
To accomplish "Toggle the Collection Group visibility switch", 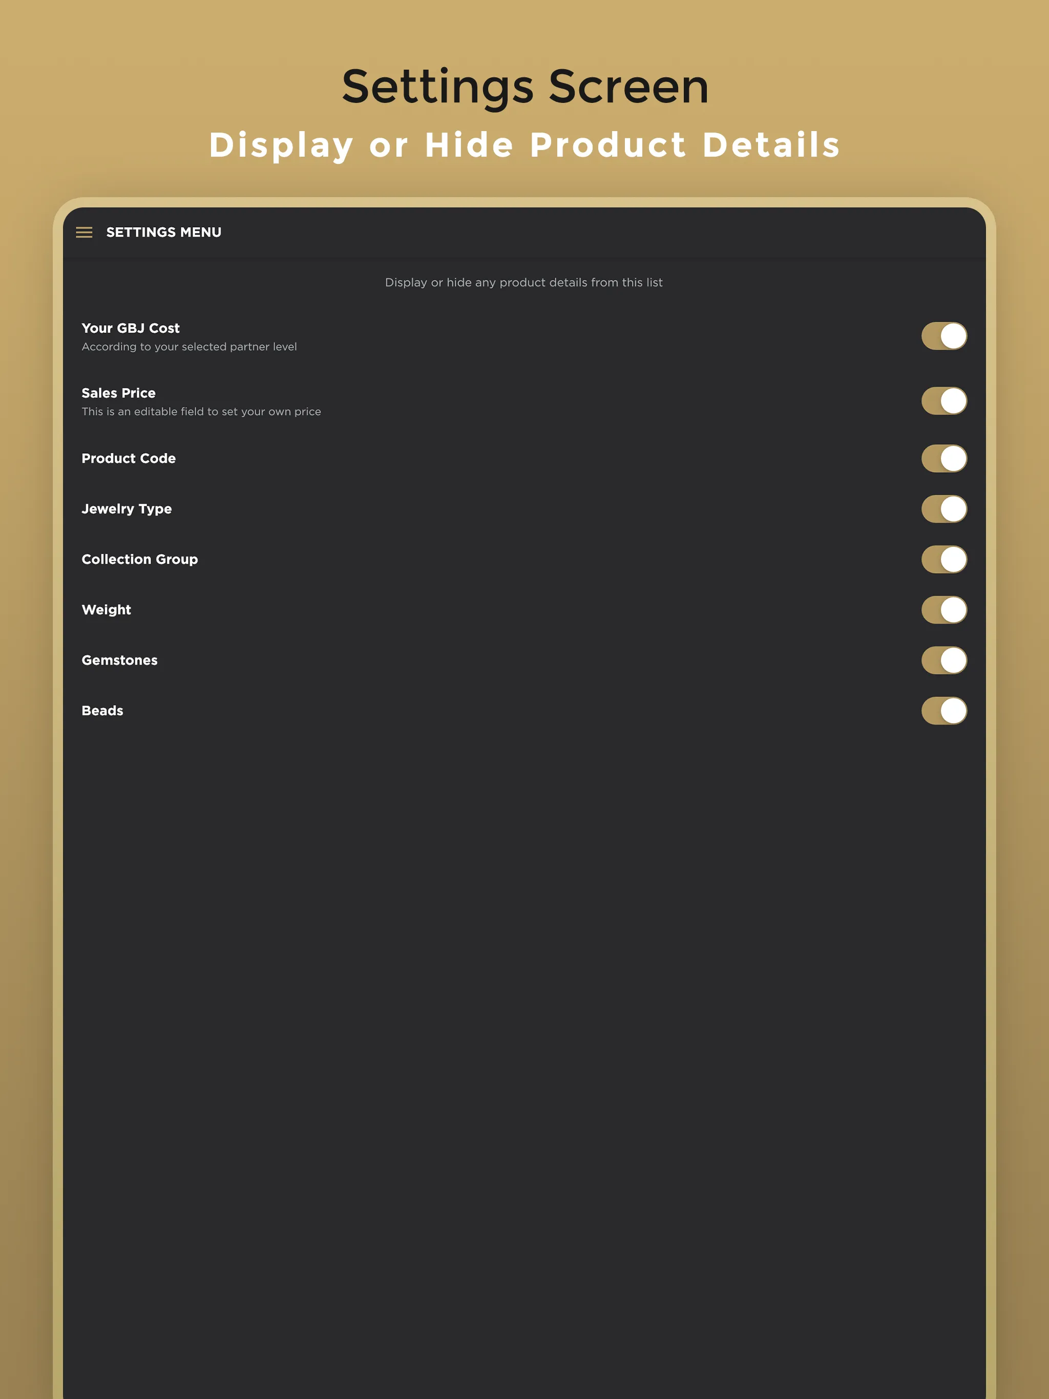I will 942,560.
